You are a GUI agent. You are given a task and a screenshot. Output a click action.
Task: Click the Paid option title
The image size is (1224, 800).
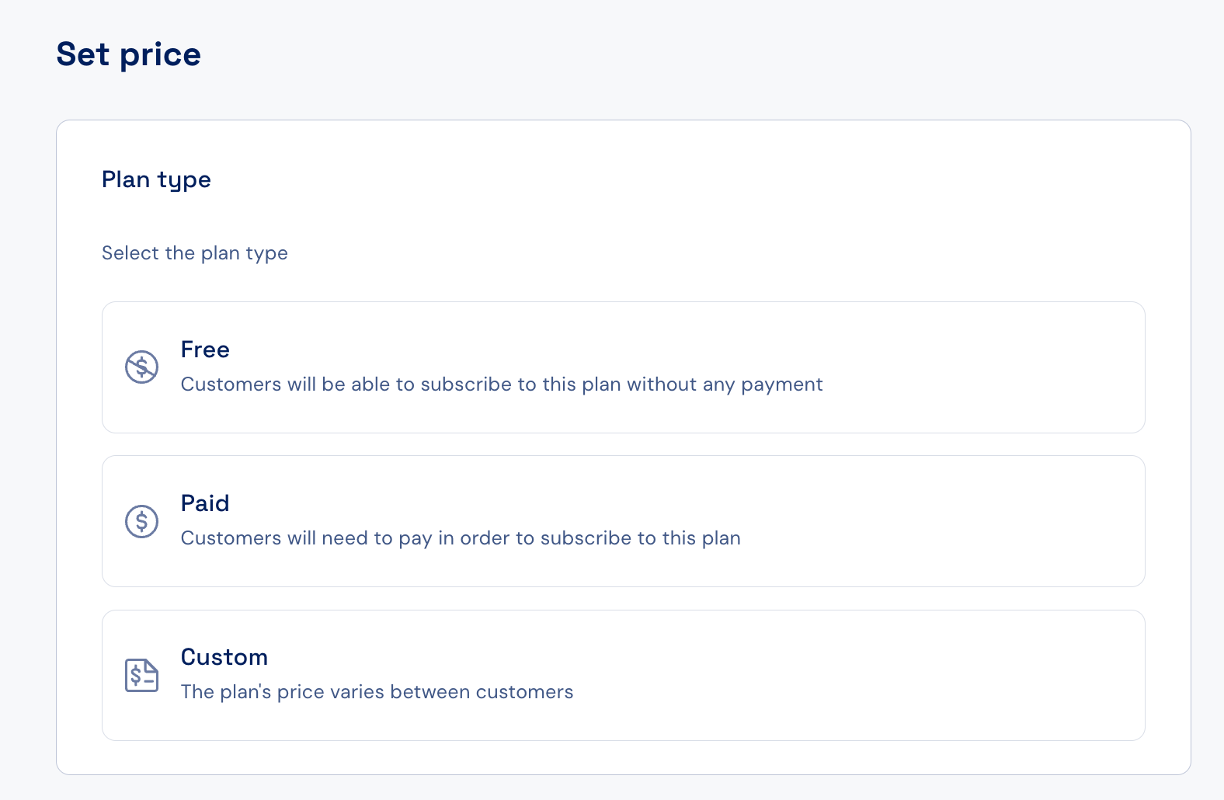205,503
